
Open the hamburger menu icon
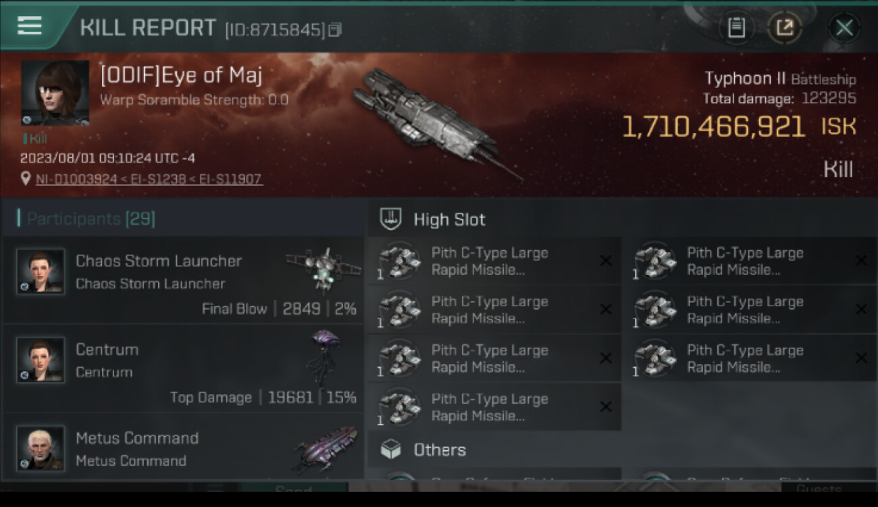(29, 26)
